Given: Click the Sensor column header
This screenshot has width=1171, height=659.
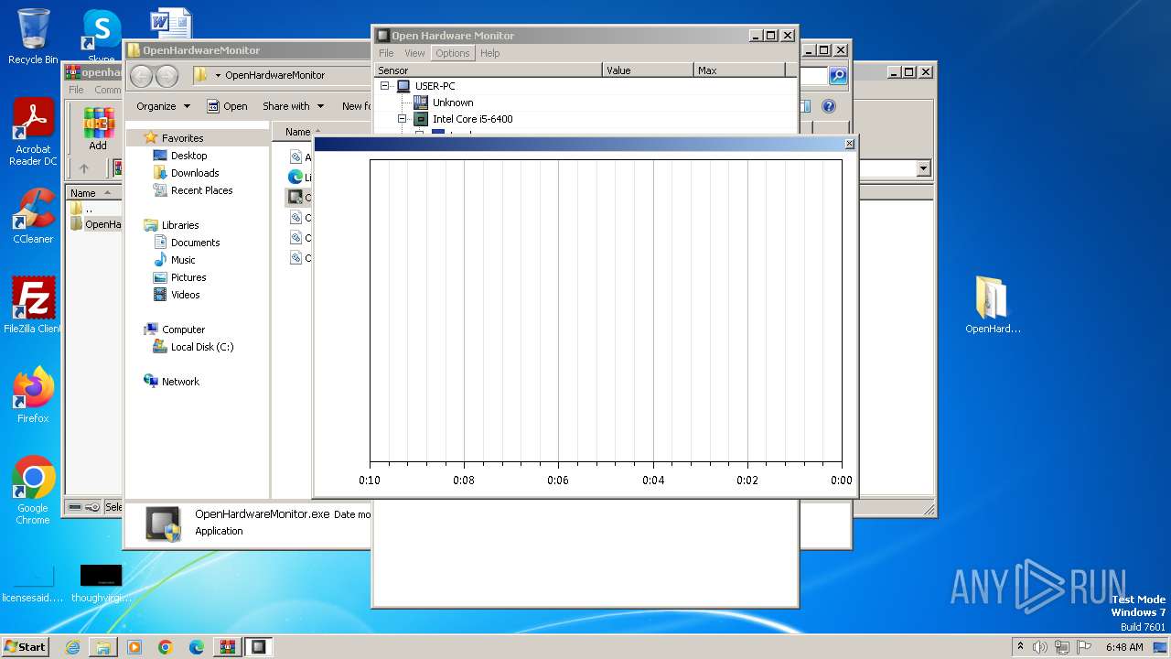Looking at the screenshot, I should click(489, 70).
